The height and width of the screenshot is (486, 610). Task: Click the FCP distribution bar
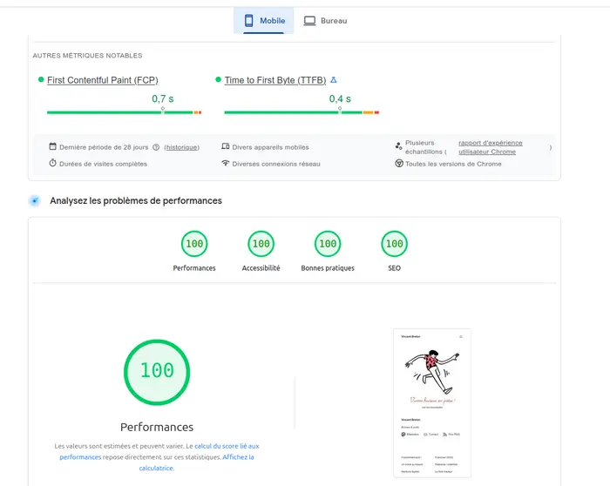coord(124,112)
